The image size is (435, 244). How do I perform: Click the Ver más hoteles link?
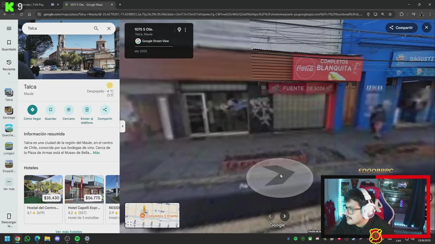pyautogui.click(x=69, y=232)
